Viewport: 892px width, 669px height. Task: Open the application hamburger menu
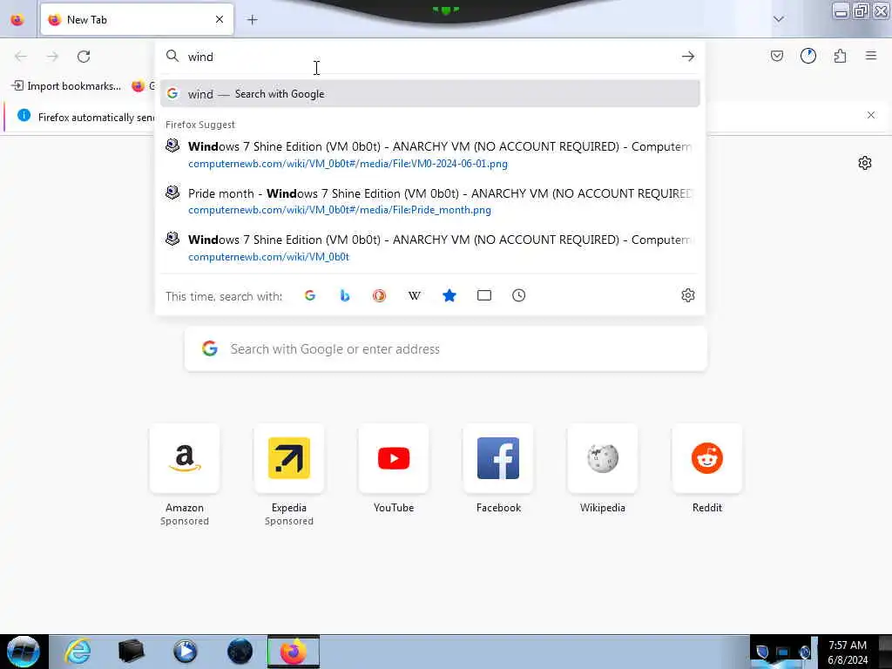click(x=871, y=56)
